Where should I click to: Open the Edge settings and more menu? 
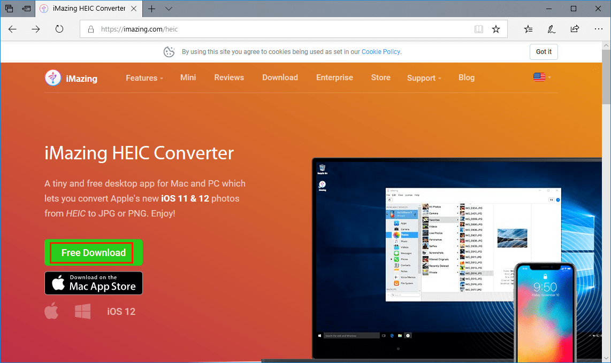[599, 29]
